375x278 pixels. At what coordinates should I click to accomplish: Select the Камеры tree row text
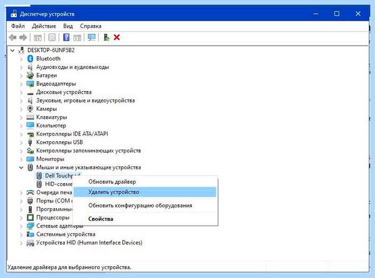[x=47, y=109]
